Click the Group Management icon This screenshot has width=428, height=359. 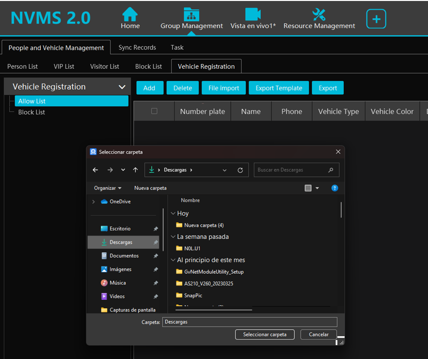(191, 15)
